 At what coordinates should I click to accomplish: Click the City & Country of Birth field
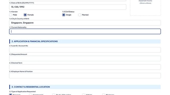85,23
